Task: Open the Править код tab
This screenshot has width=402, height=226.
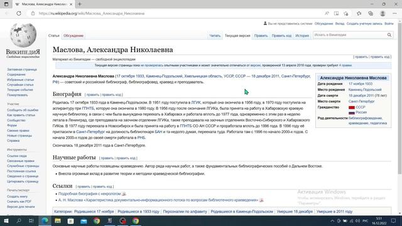Action: (x=281, y=36)
